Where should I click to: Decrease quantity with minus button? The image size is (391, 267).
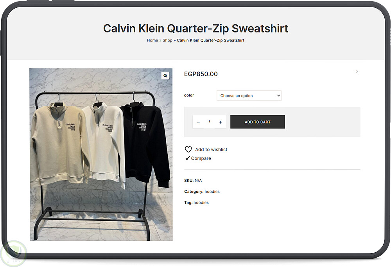pos(198,122)
